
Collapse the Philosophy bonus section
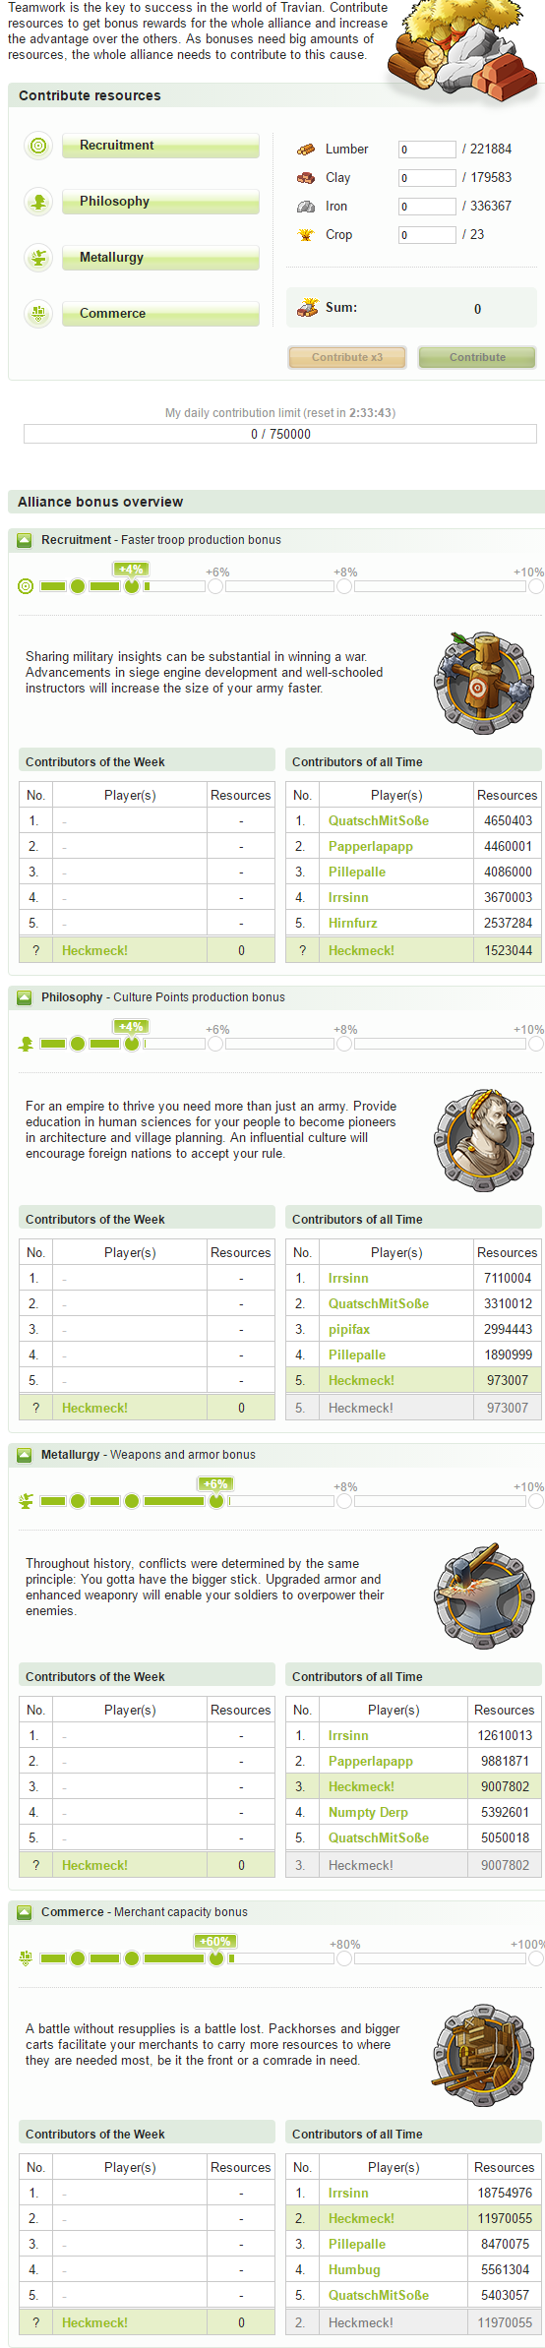tap(25, 997)
